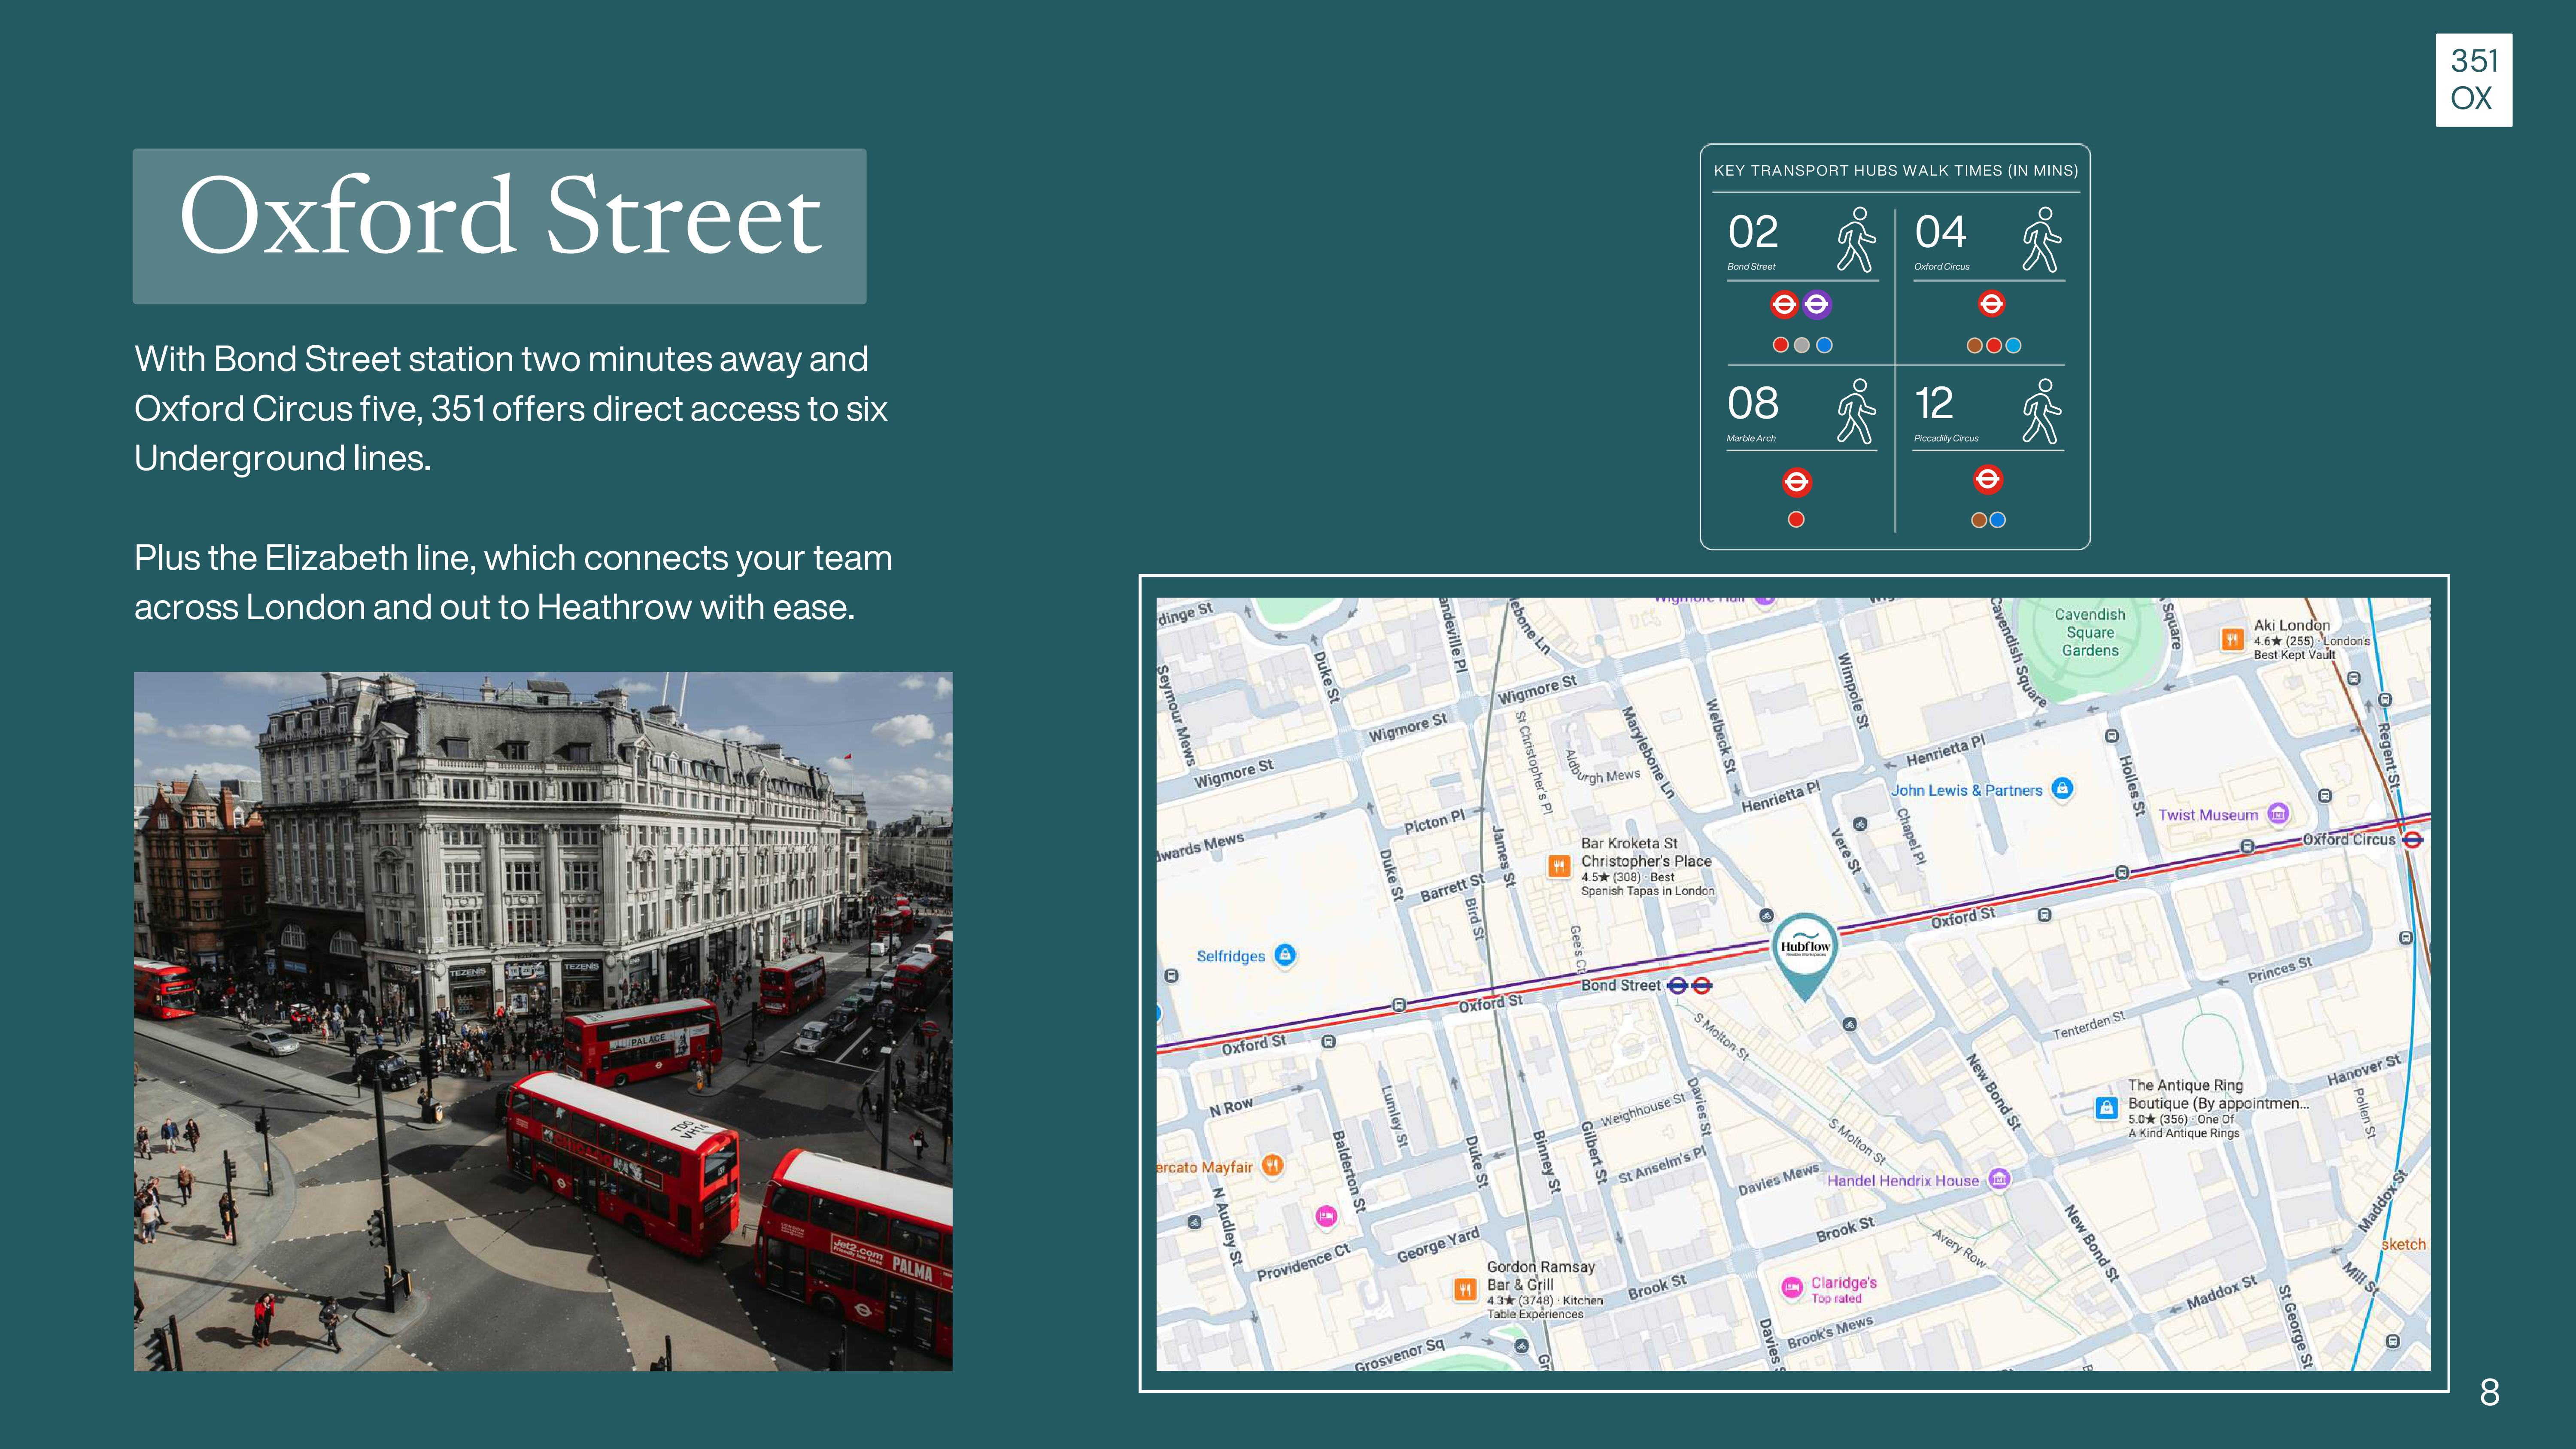Image resolution: width=2576 pixels, height=1449 pixels.
Task: Click John Lewis & Partners shopping icon
Action: tap(2062, 788)
